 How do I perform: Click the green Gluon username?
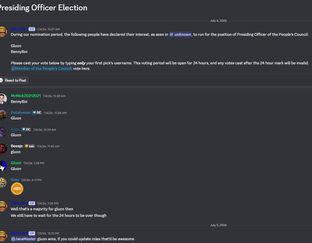click(16, 163)
